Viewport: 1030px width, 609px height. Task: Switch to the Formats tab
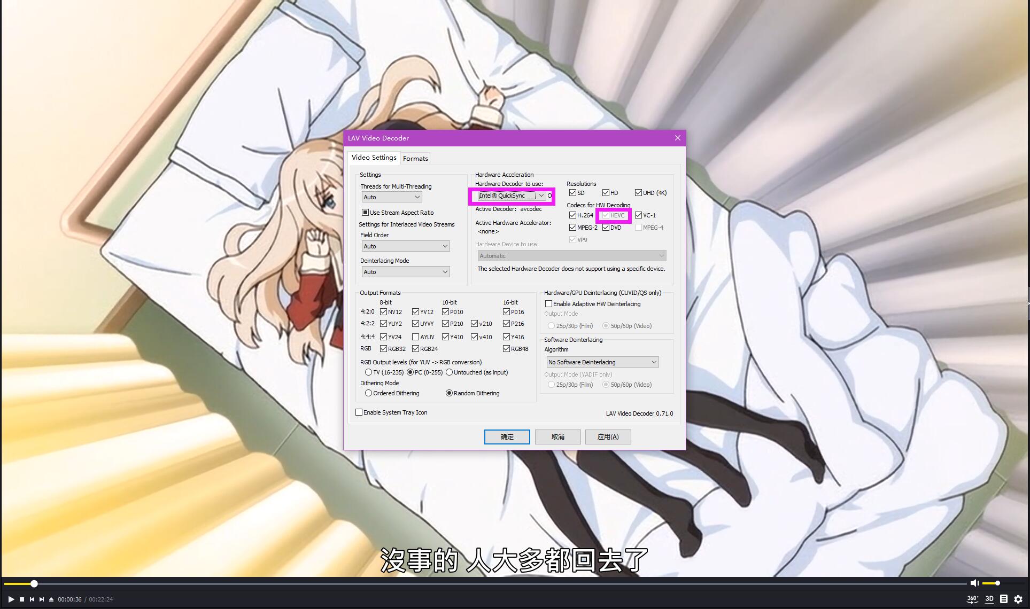point(415,159)
